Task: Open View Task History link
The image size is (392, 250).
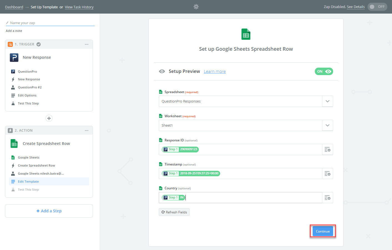Action: tap(79, 7)
